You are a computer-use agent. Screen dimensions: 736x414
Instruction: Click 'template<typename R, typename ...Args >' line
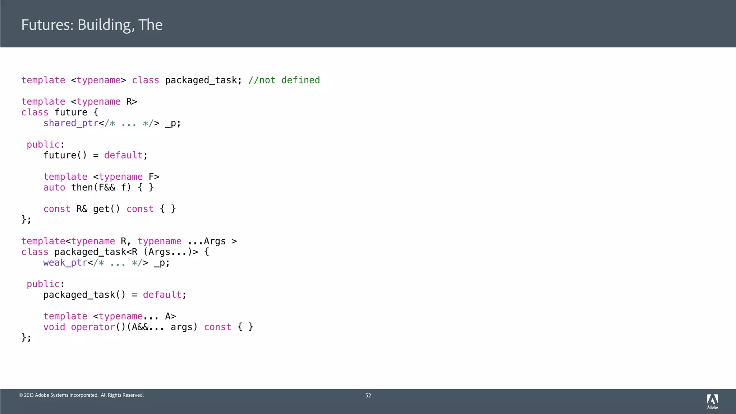coord(129,241)
